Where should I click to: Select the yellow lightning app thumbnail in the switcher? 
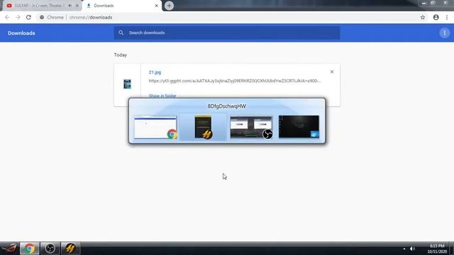coord(203,127)
